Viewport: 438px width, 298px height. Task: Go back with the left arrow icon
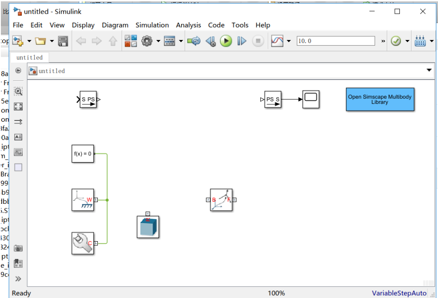81,41
